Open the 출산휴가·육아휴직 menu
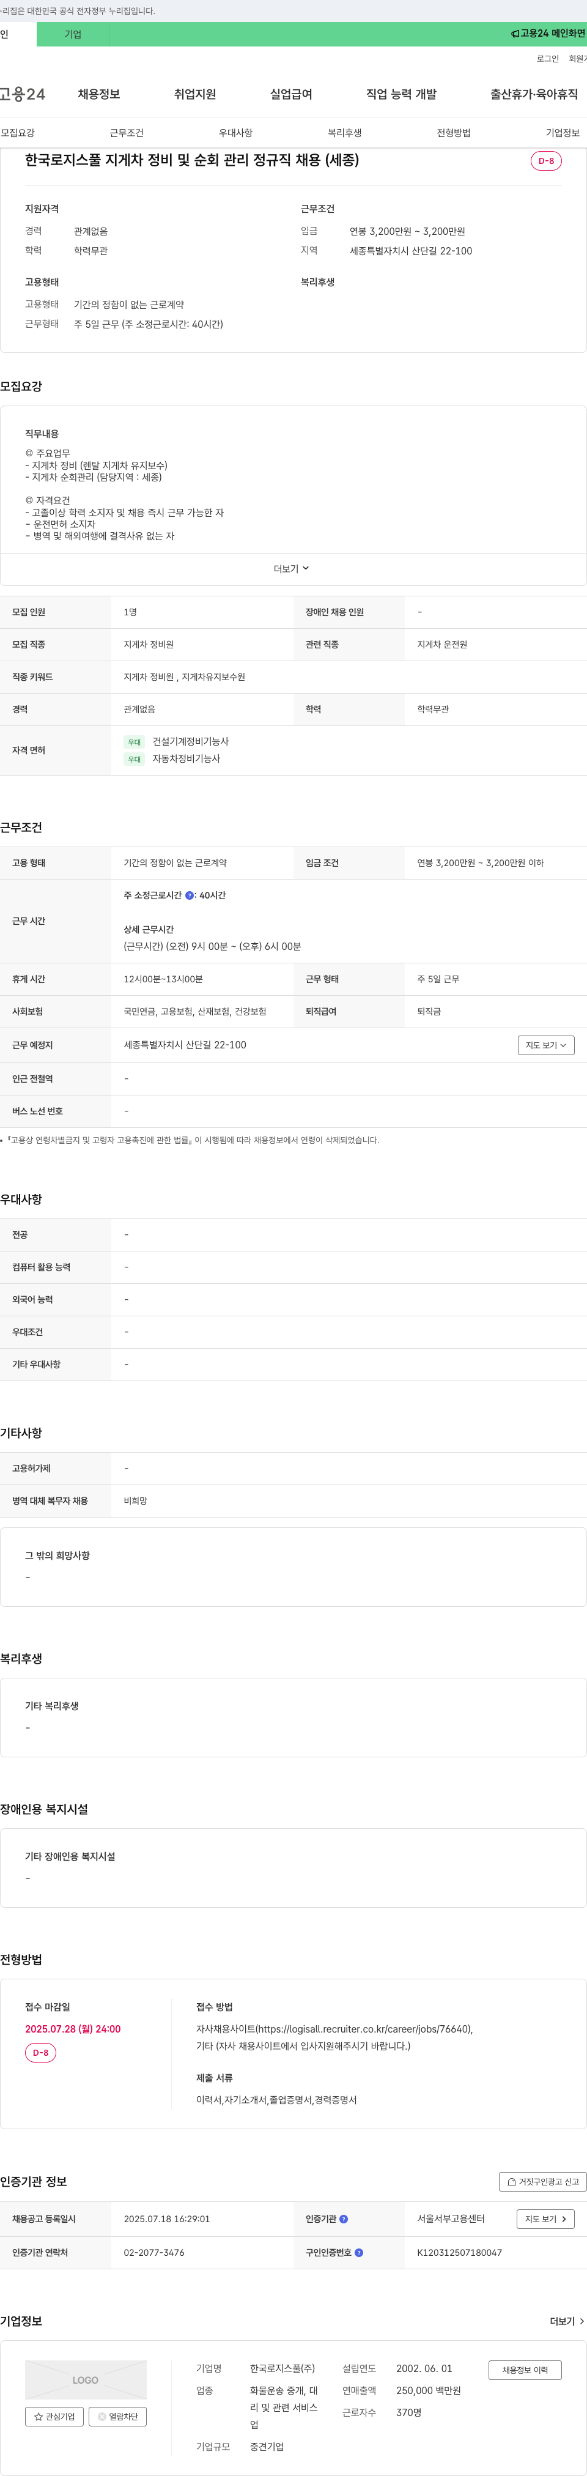This screenshot has width=587, height=2476. [534, 94]
